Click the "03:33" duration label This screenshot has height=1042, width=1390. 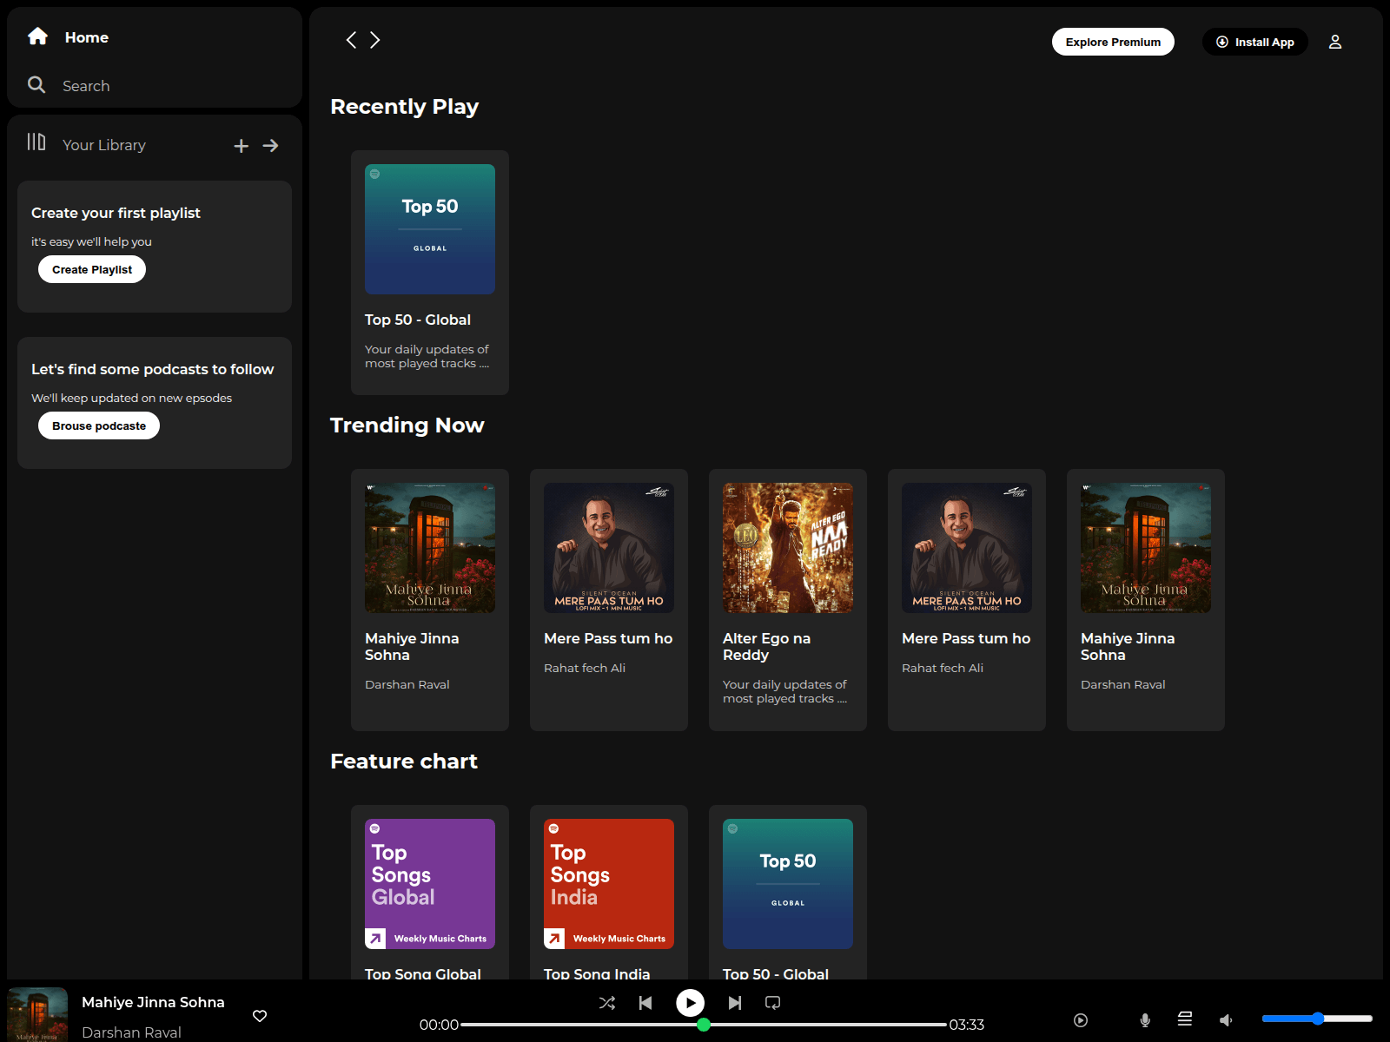click(967, 1025)
